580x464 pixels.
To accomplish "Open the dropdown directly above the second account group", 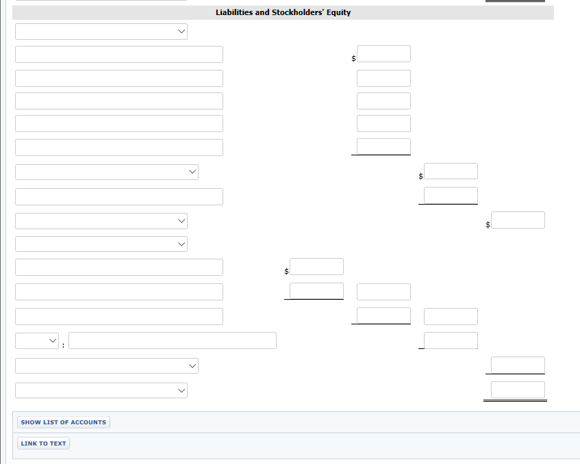I will pos(101,244).
